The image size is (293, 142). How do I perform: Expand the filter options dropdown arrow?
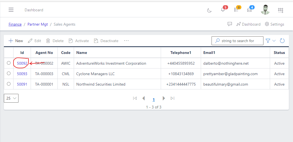(274, 41)
